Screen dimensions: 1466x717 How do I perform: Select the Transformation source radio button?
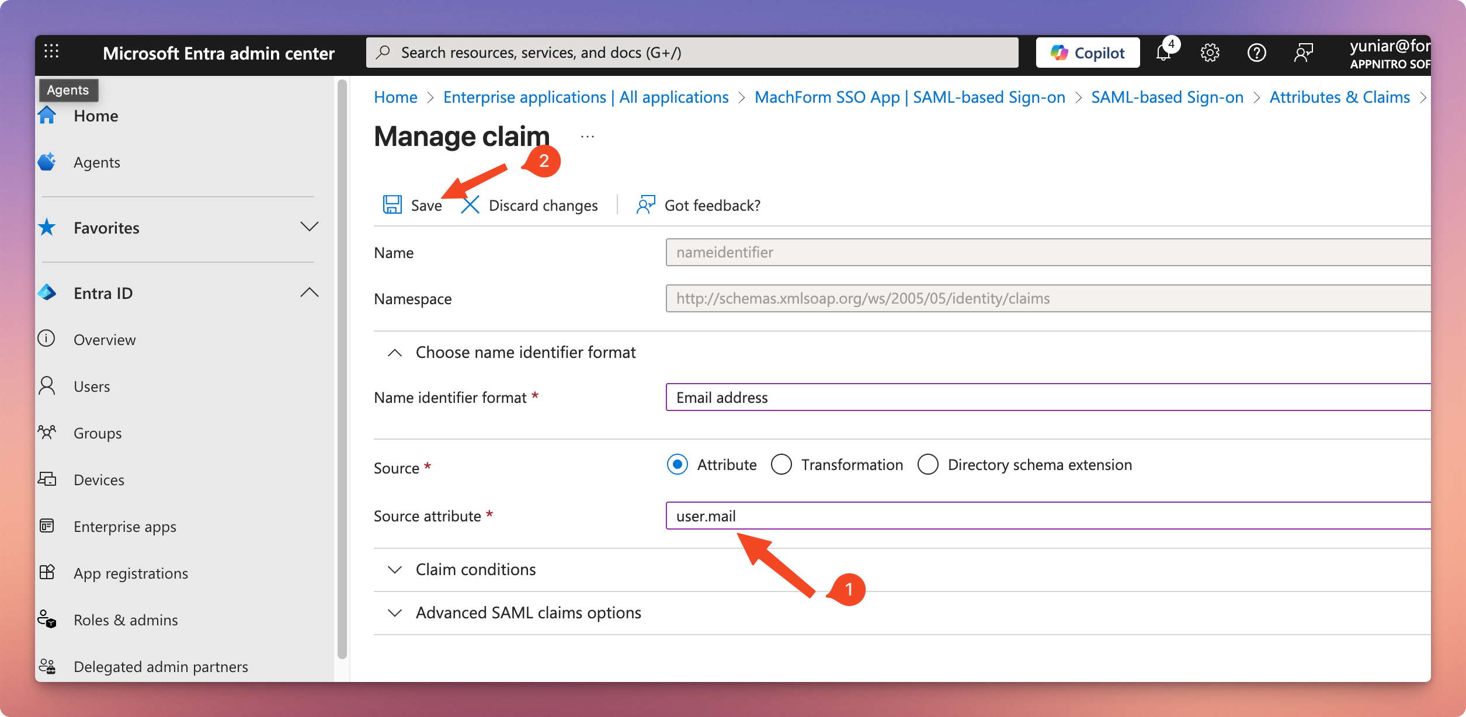coord(781,465)
